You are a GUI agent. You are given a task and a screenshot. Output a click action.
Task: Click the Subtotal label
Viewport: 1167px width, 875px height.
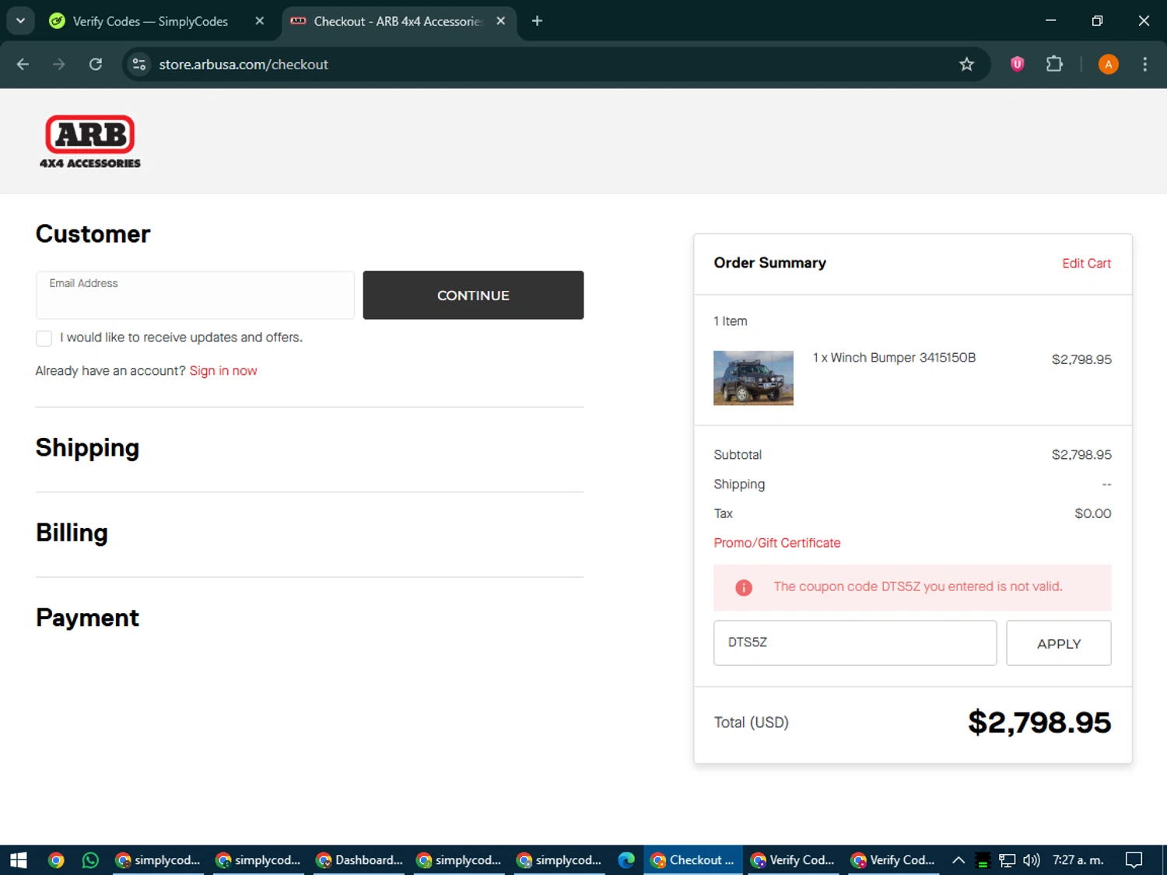coord(737,455)
